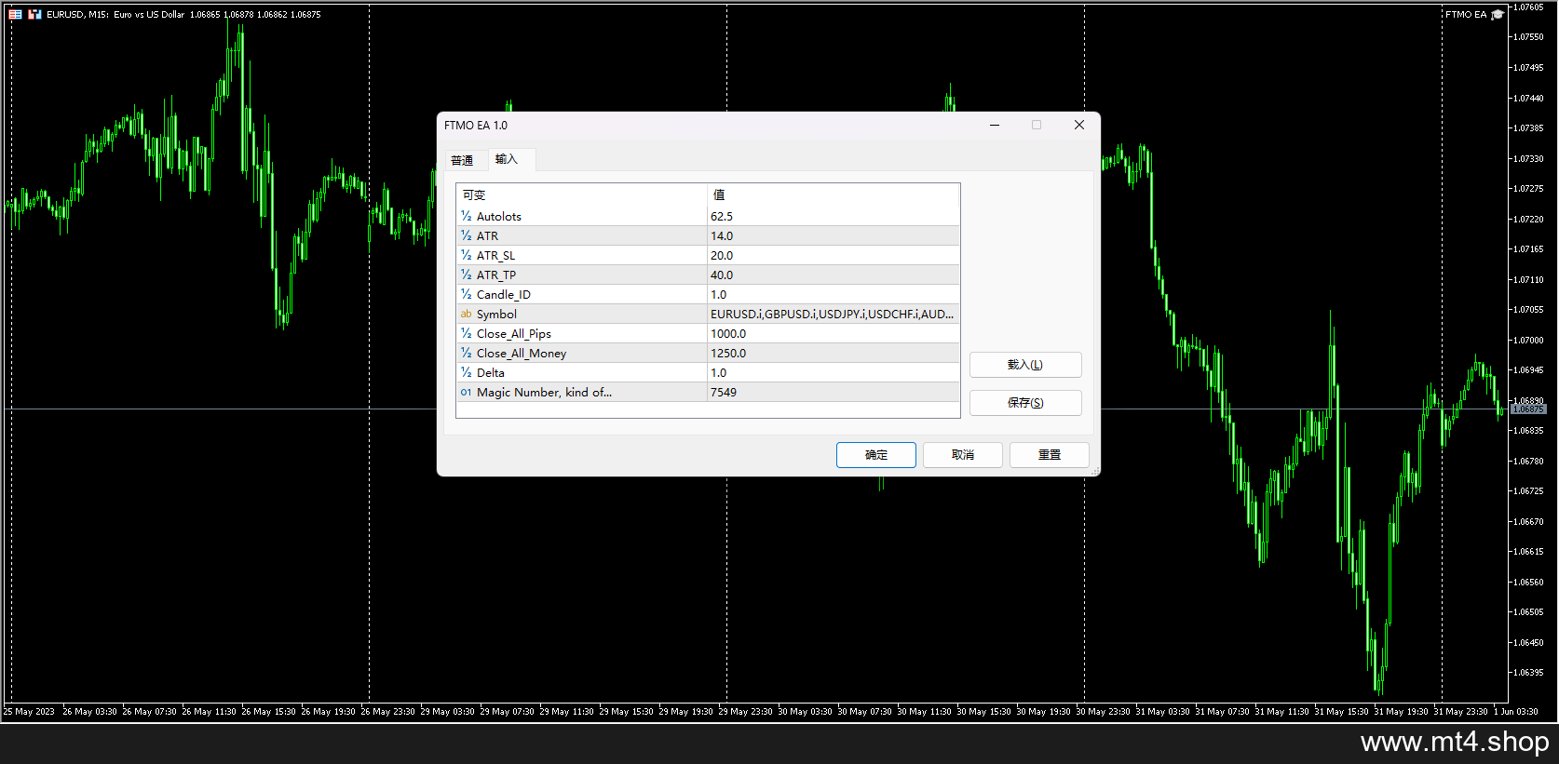1559x764 pixels.
Task: Click the Close_All_Money variable name
Action: point(522,353)
